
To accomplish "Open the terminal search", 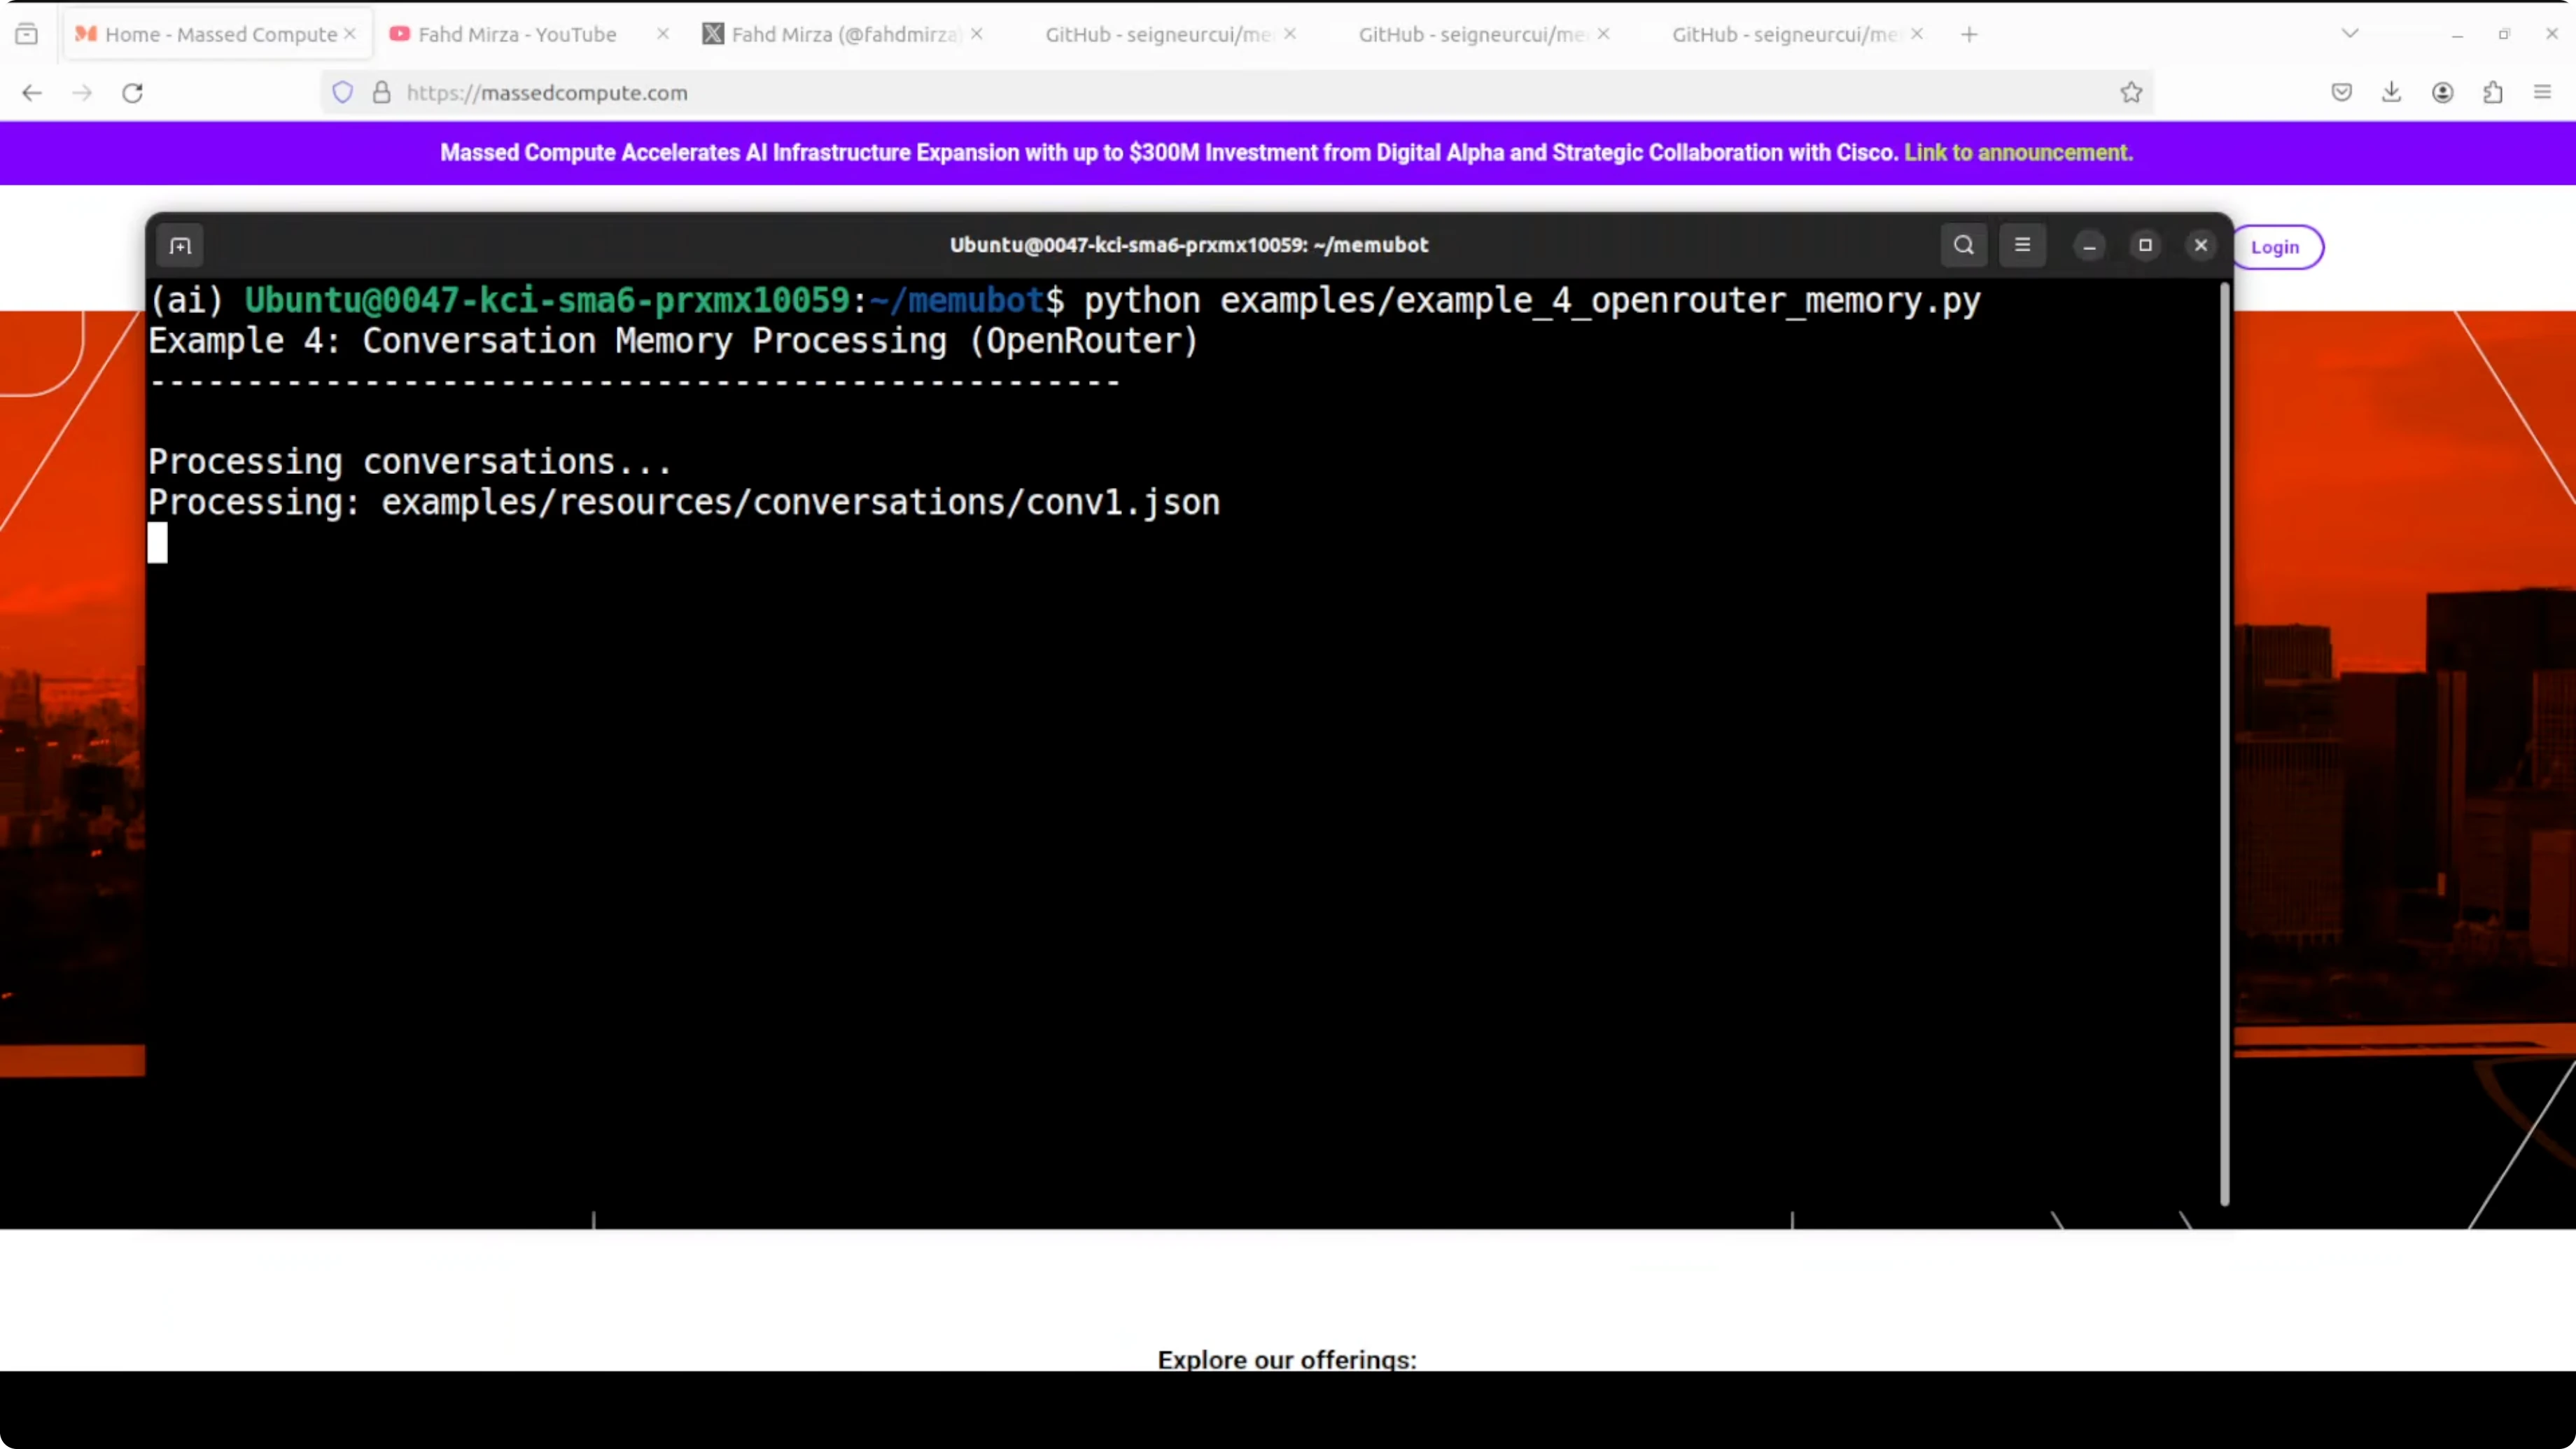I will click(x=1963, y=245).
